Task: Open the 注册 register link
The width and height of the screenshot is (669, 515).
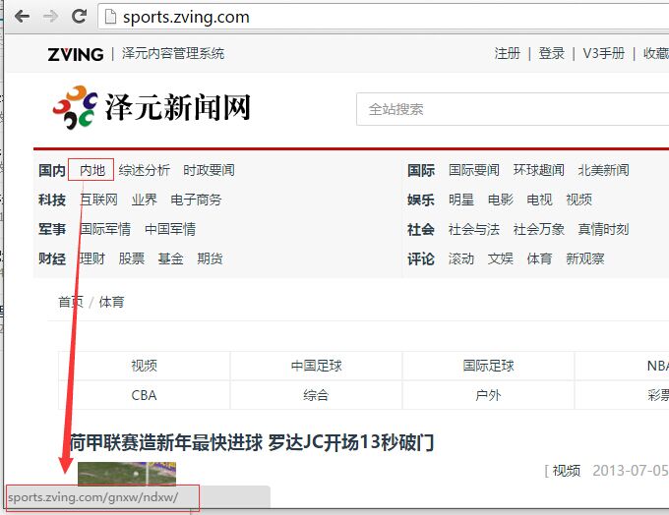Action: 507,54
